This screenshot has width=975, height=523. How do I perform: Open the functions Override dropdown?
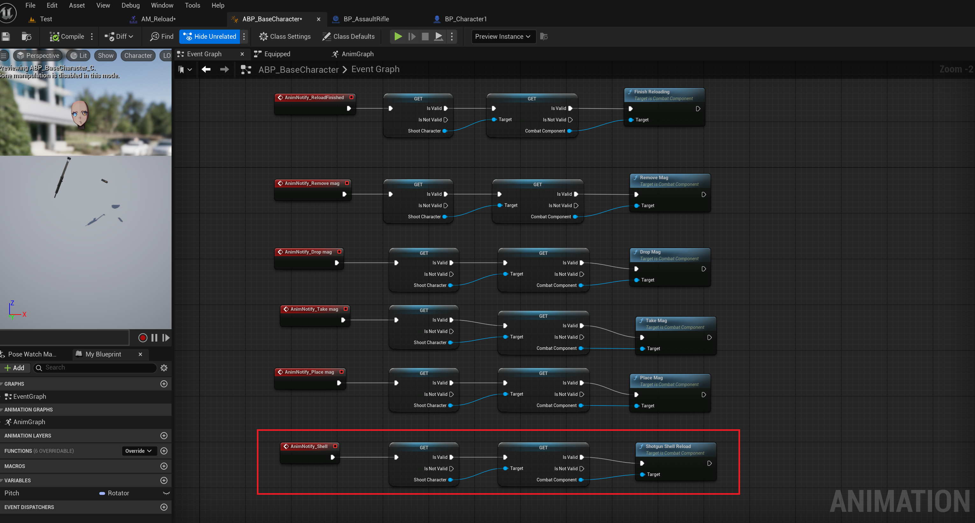[x=139, y=451]
